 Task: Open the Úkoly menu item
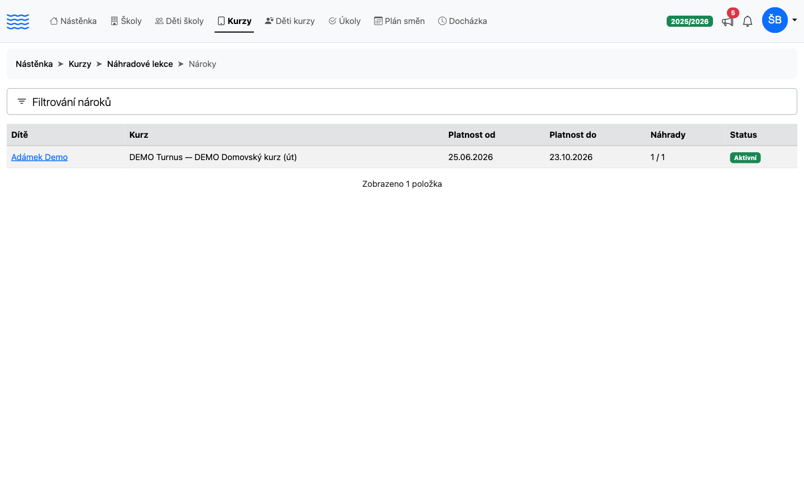[344, 21]
